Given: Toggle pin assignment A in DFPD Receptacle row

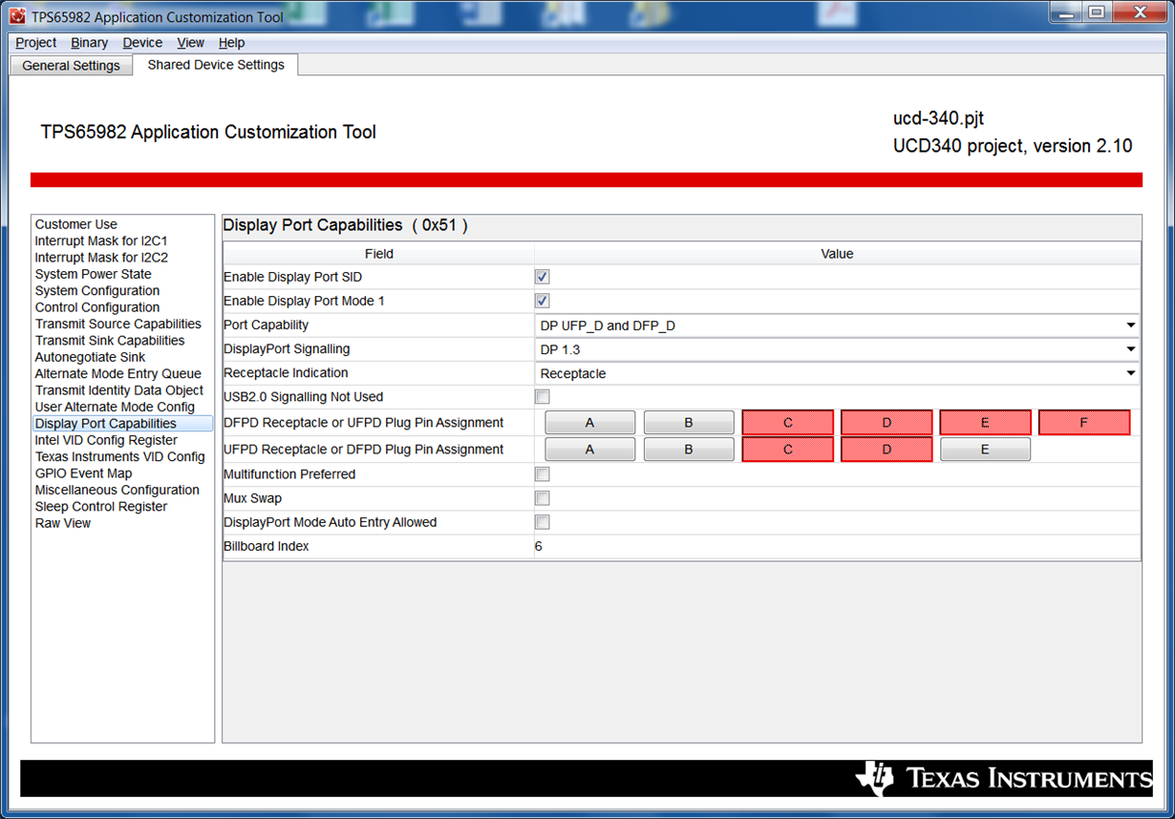Looking at the screenshot, I should pos(589,423).
